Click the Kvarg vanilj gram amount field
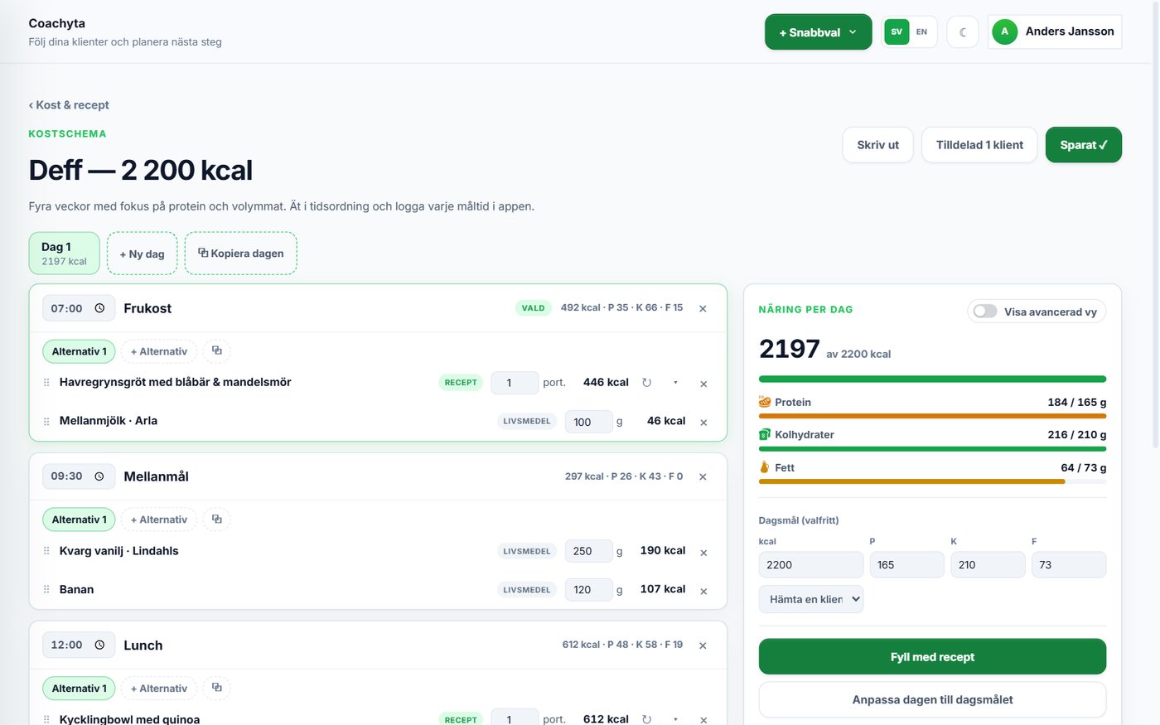The height and width of the screenshot is (725, 1160). [x=588, y=551]
